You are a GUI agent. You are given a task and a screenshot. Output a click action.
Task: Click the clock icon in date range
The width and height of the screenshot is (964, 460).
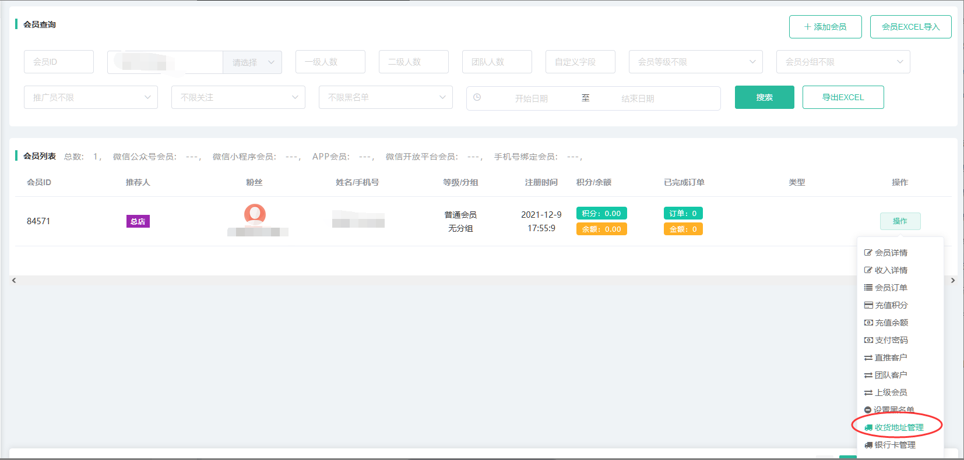477,98
